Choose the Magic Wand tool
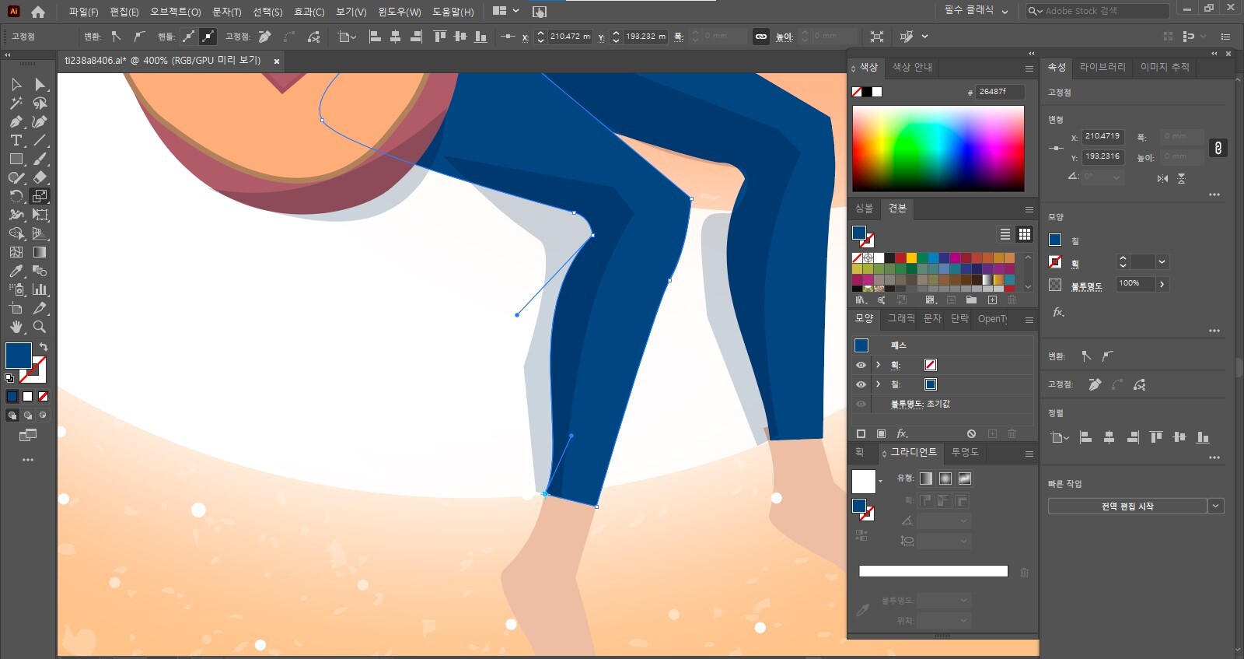This screenshot has height=659, width=1244. click(16, 103)
